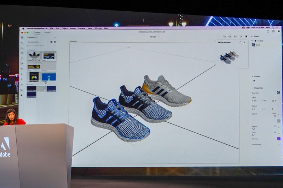Open the Camera menu
Screen dimensions: 283x188
pyautogui.click(x=81, y=28)
